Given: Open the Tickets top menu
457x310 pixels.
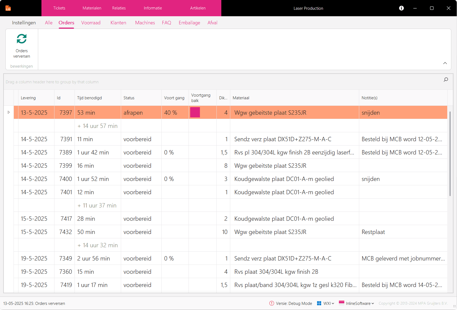Looking at the screenshot, I should click(59, 8).
